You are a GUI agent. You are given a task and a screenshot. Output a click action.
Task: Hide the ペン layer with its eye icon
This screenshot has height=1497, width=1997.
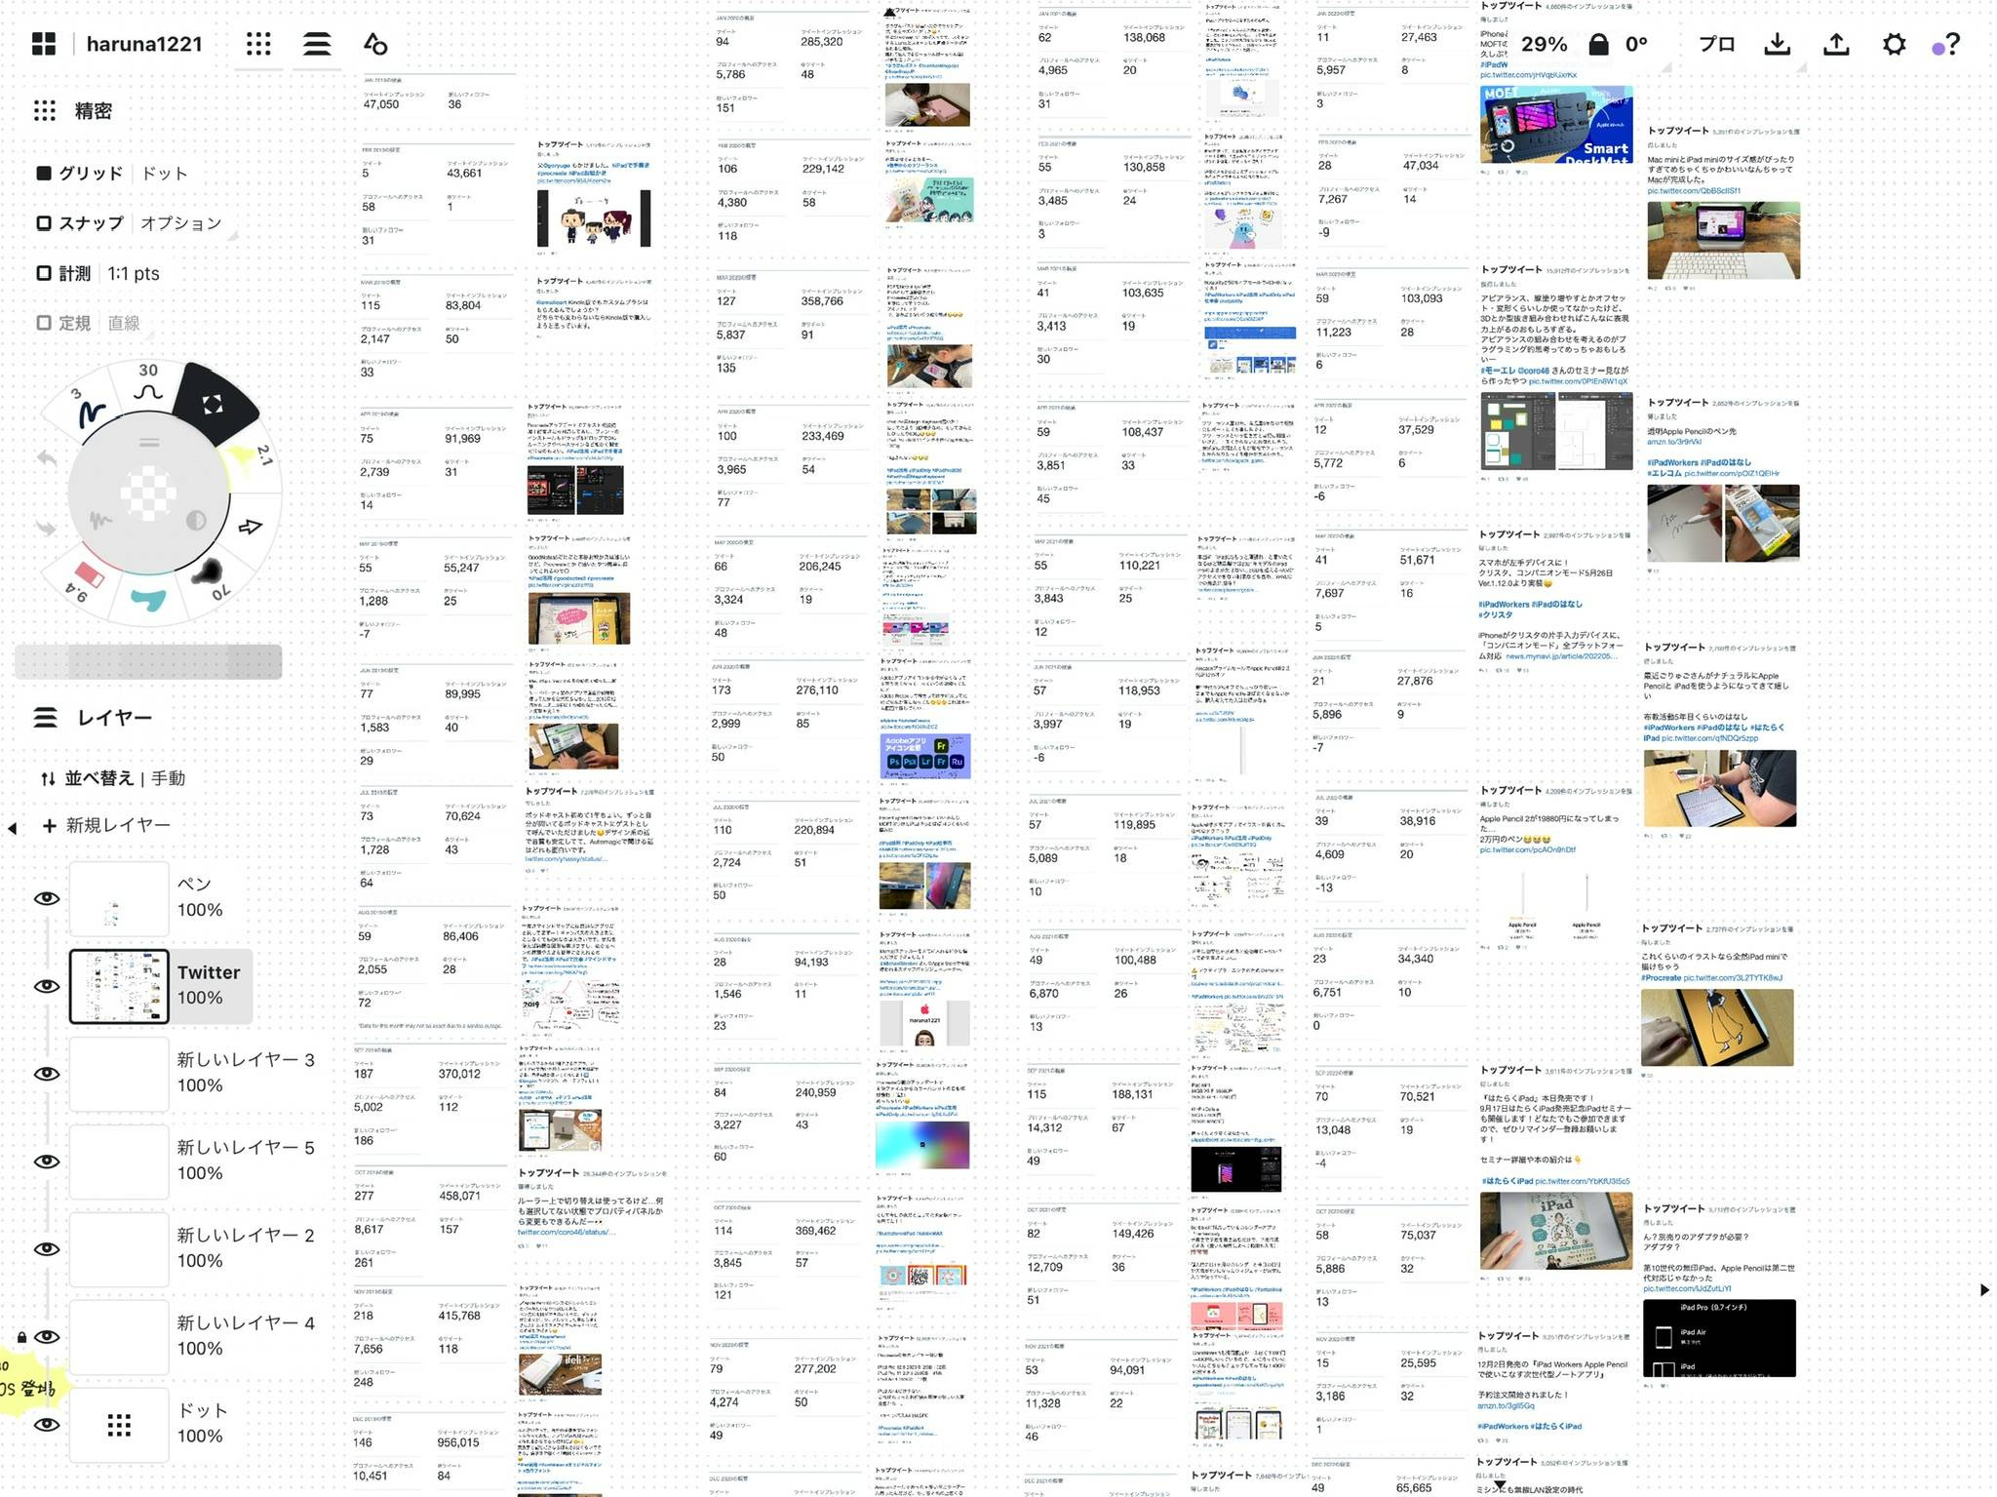coord(47,898)
